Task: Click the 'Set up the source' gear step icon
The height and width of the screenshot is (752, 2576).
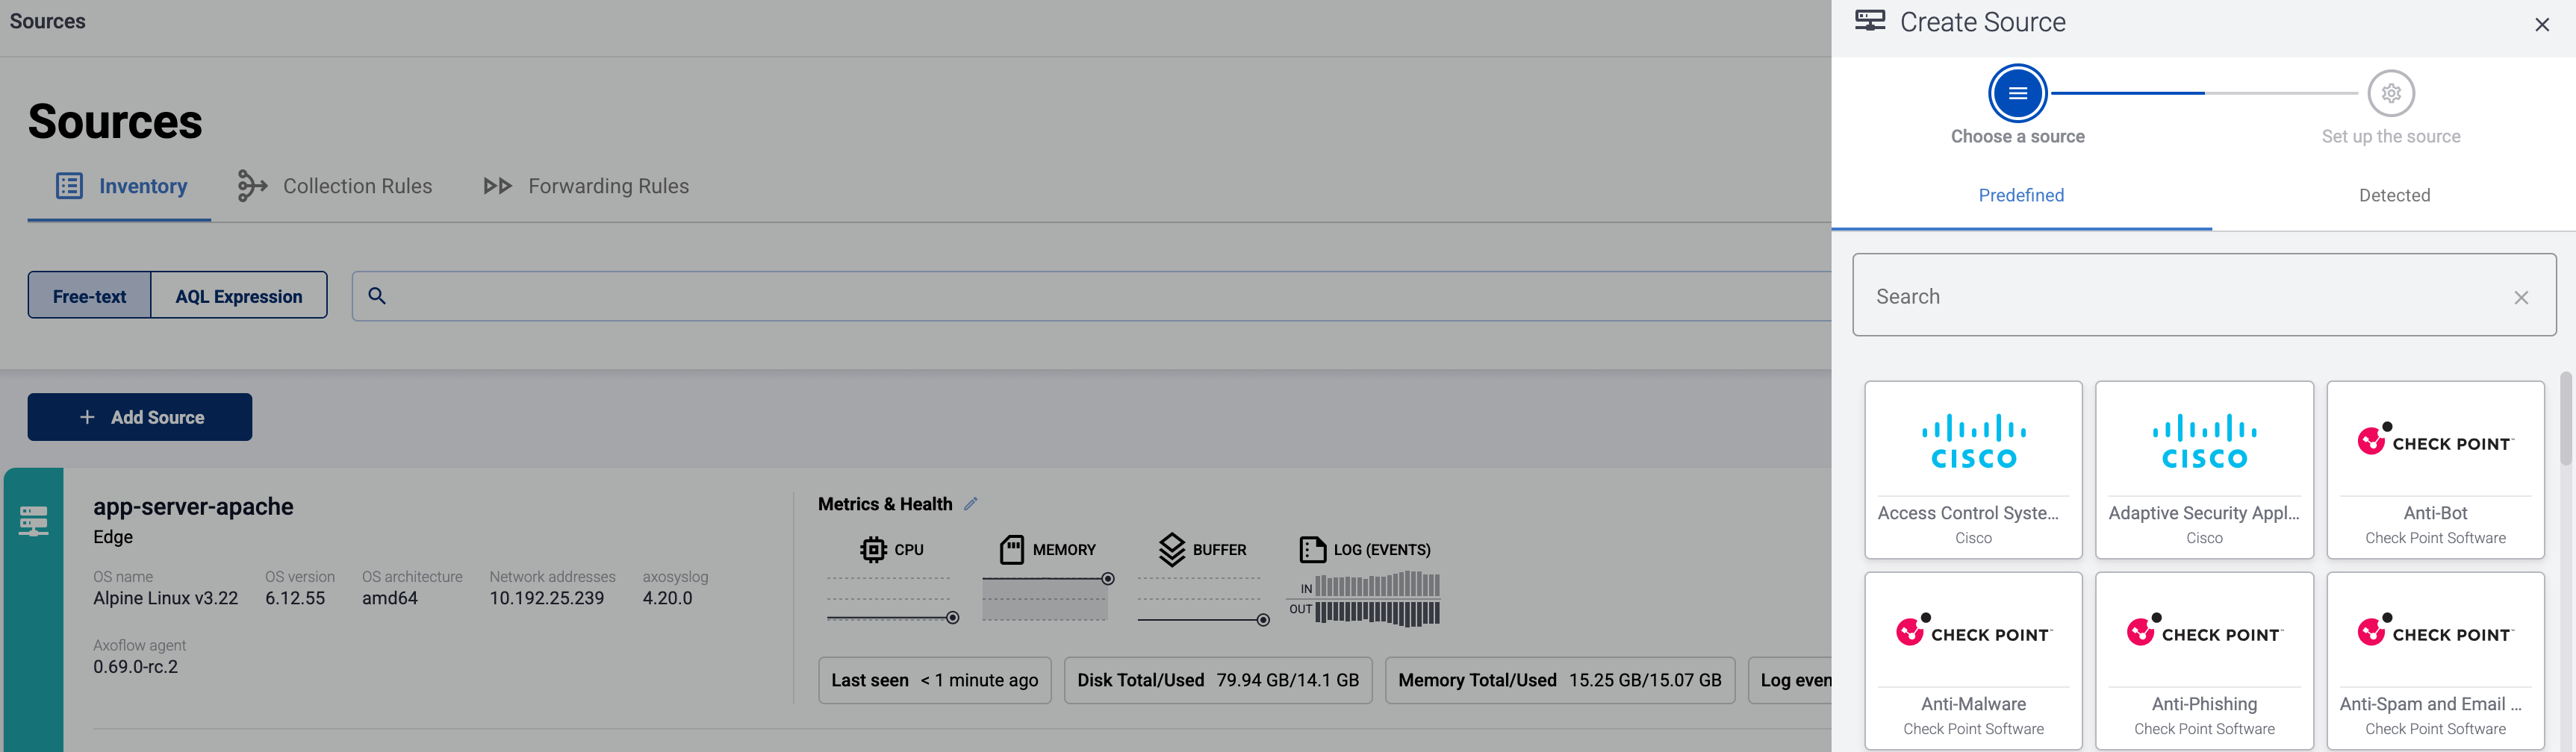Action: click(x=2390, y=94)
